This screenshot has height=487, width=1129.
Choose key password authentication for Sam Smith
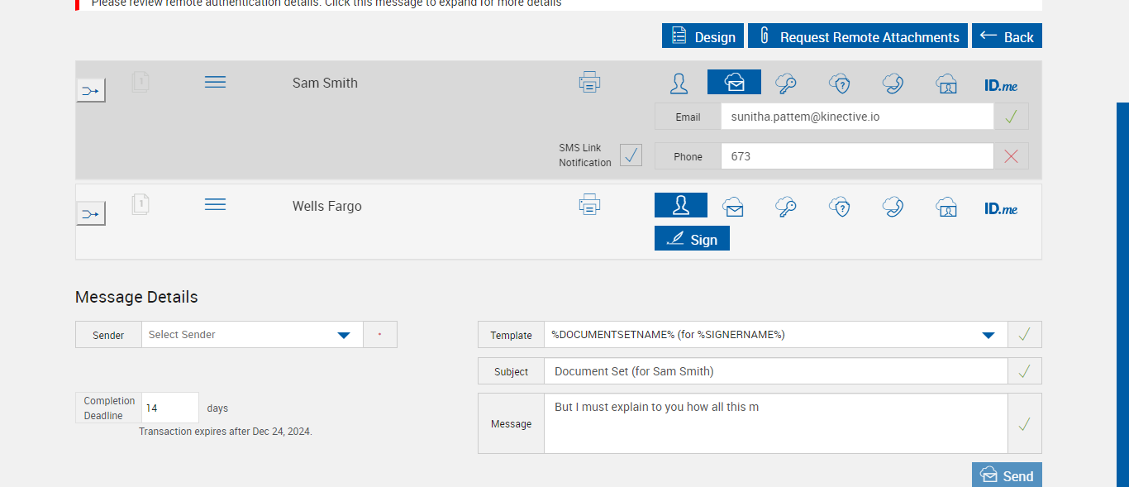786,83
